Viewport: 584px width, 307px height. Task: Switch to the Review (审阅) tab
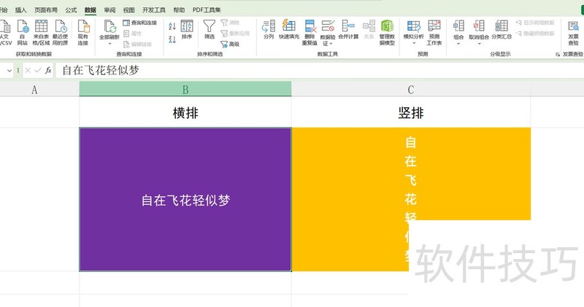[109, 10]
